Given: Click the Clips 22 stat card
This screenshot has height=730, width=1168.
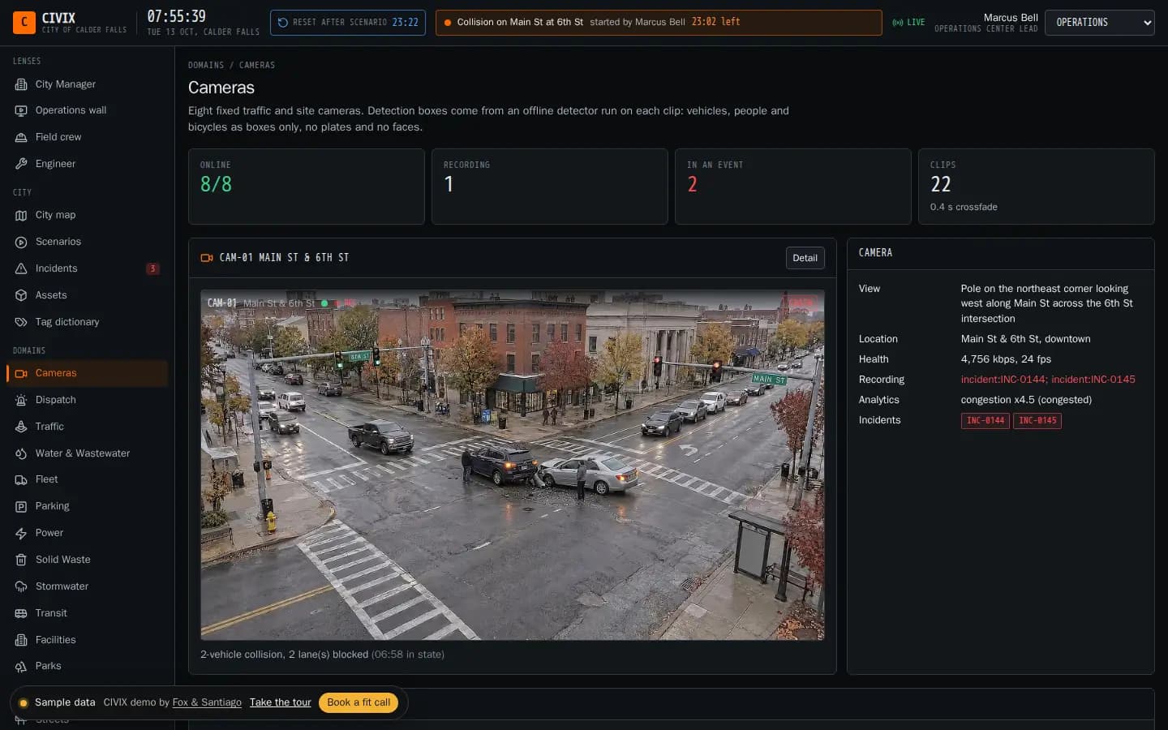Looking at the screenshot, I should [x=1036, y=187].
